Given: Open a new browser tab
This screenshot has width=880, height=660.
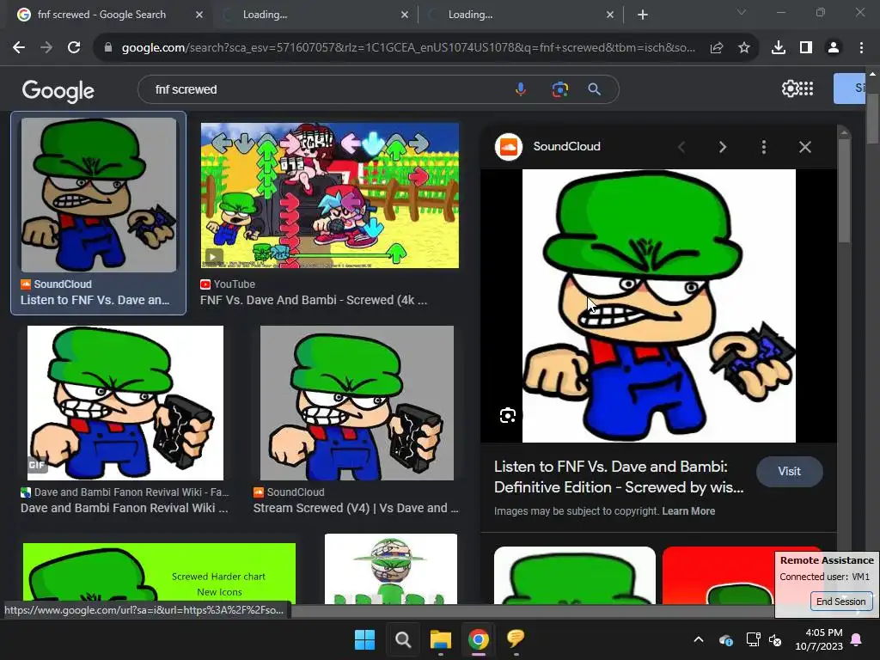Looking at the screenshot, I should 643,15.
